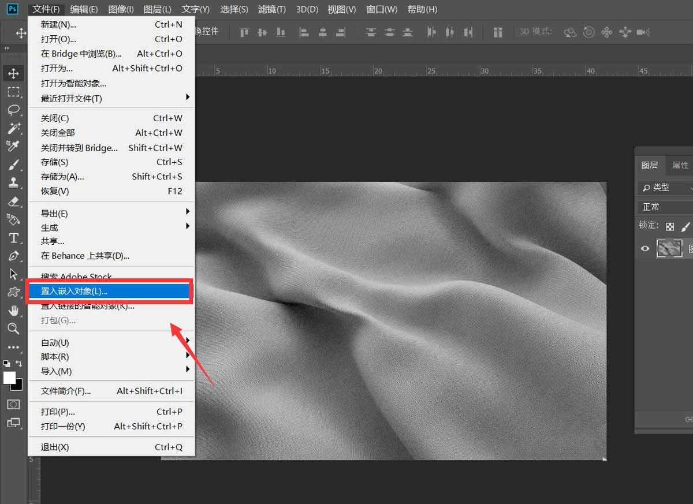Choose 退出(X) menu entry
This screenshot has height=504, width=693.
pos(111,447)
